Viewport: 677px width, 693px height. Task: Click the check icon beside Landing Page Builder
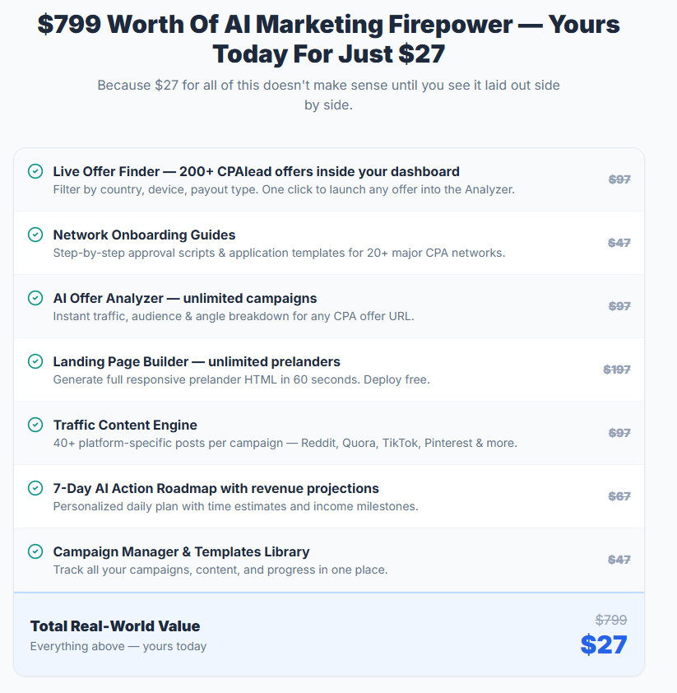coord(35,361)
